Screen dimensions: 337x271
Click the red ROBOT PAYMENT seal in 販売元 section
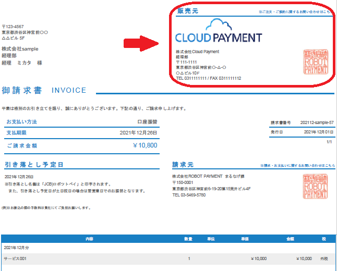(316, 62)
